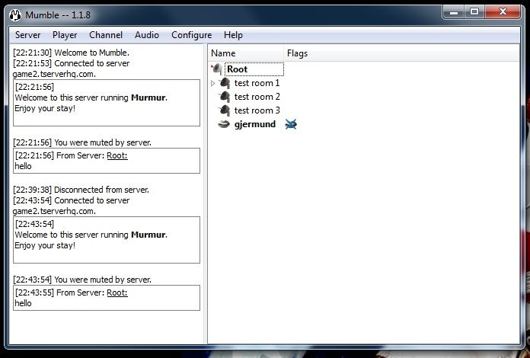Click the lips icon beside gjermund
This screenshot has height=358, width=530.
point(224,124)
